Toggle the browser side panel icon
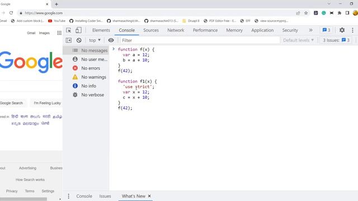The width and height of the screenshot is (358, 201). [x=347, y=13]
